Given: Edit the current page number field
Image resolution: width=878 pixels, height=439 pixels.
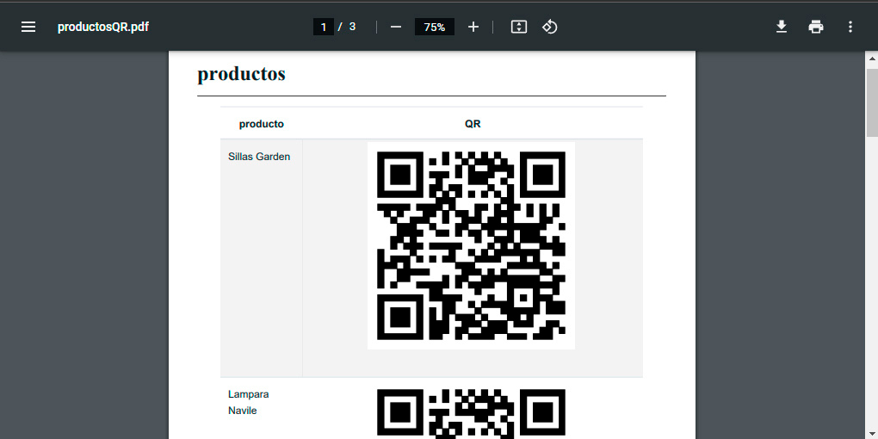Looking at the screenshot, I should (x=324, y=27).
